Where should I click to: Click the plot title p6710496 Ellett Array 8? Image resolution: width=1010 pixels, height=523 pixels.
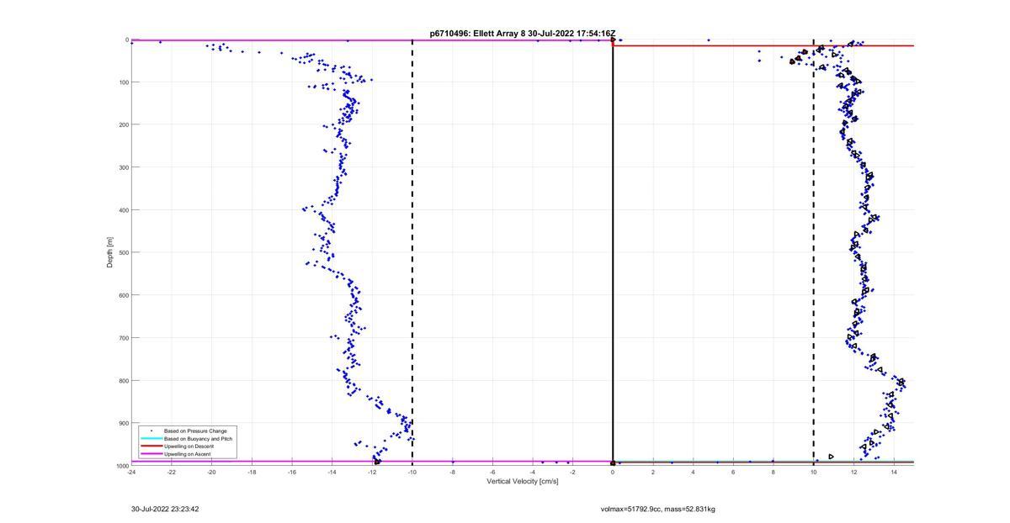[x=528, y=34]
